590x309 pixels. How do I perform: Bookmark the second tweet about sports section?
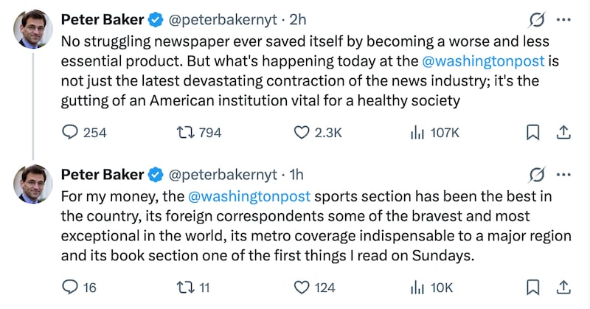pos(533,287)
